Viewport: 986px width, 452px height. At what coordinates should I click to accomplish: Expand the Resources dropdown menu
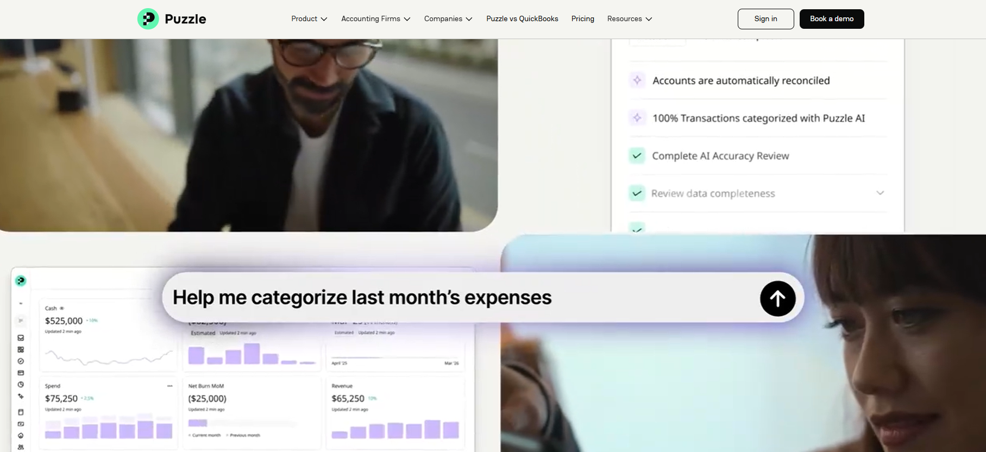pyautogui.click(x=630, y=19)
